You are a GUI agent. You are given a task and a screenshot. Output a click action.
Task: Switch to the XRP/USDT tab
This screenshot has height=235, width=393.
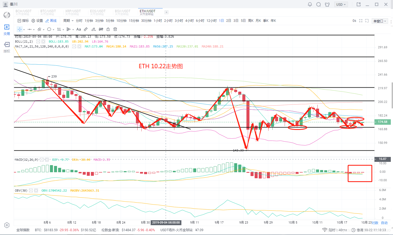pyautogui.click(x=73, y=12)
